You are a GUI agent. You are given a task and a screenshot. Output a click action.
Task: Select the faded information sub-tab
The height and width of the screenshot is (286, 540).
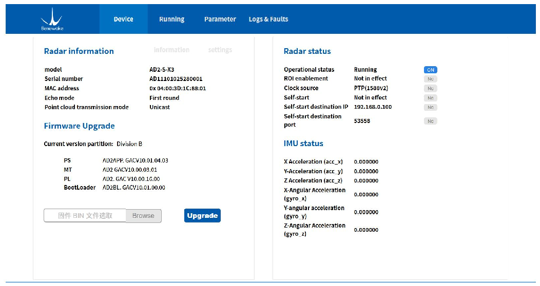coord(171,50)
